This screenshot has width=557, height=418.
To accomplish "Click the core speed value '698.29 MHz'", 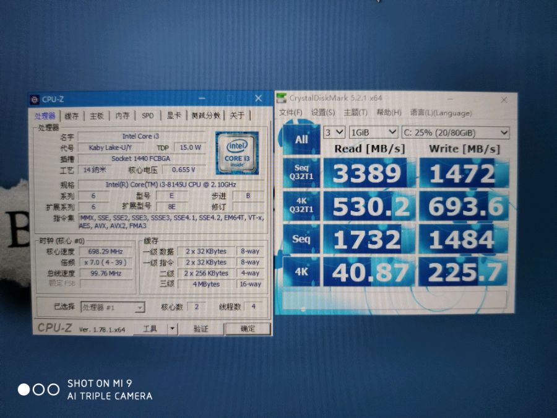I will tap(105, 251).
